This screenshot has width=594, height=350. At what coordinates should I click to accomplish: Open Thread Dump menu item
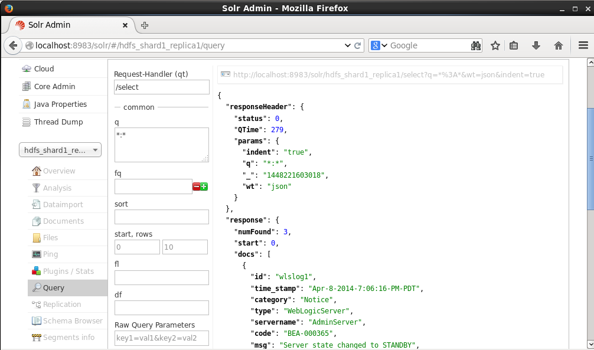(x=63, y=122)
